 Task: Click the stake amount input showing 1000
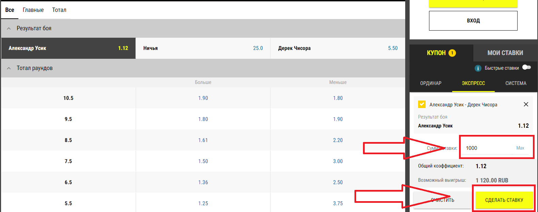[x=487, y=148]
